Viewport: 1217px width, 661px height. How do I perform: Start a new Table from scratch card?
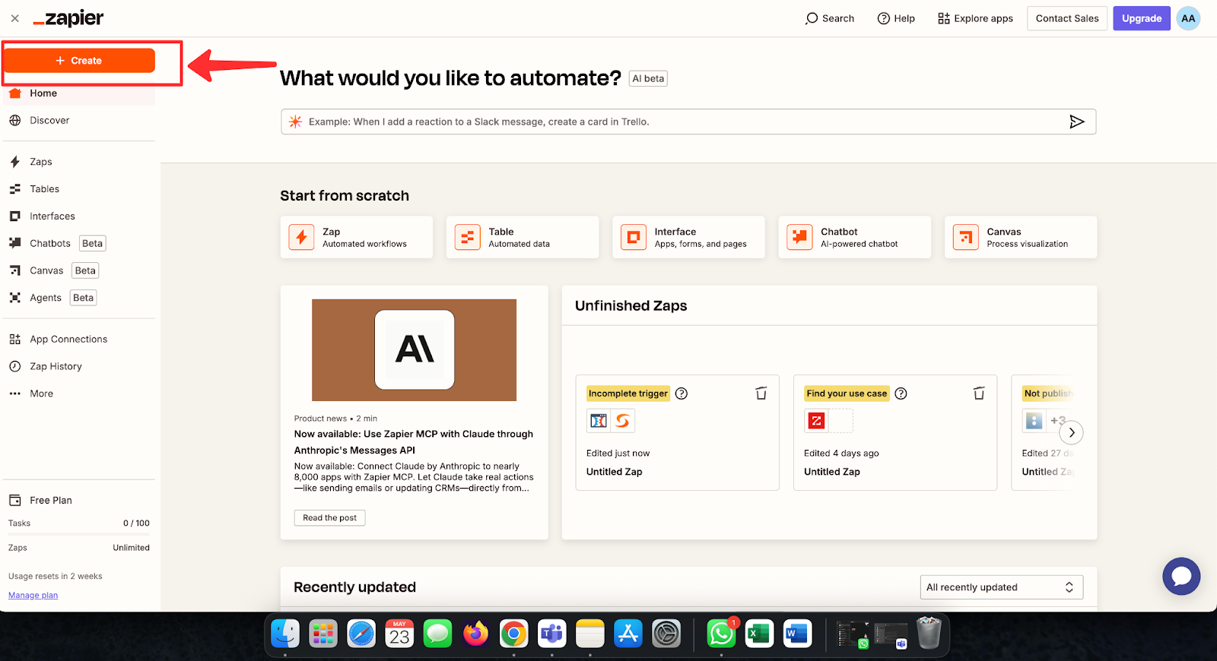tap(523, 237)
